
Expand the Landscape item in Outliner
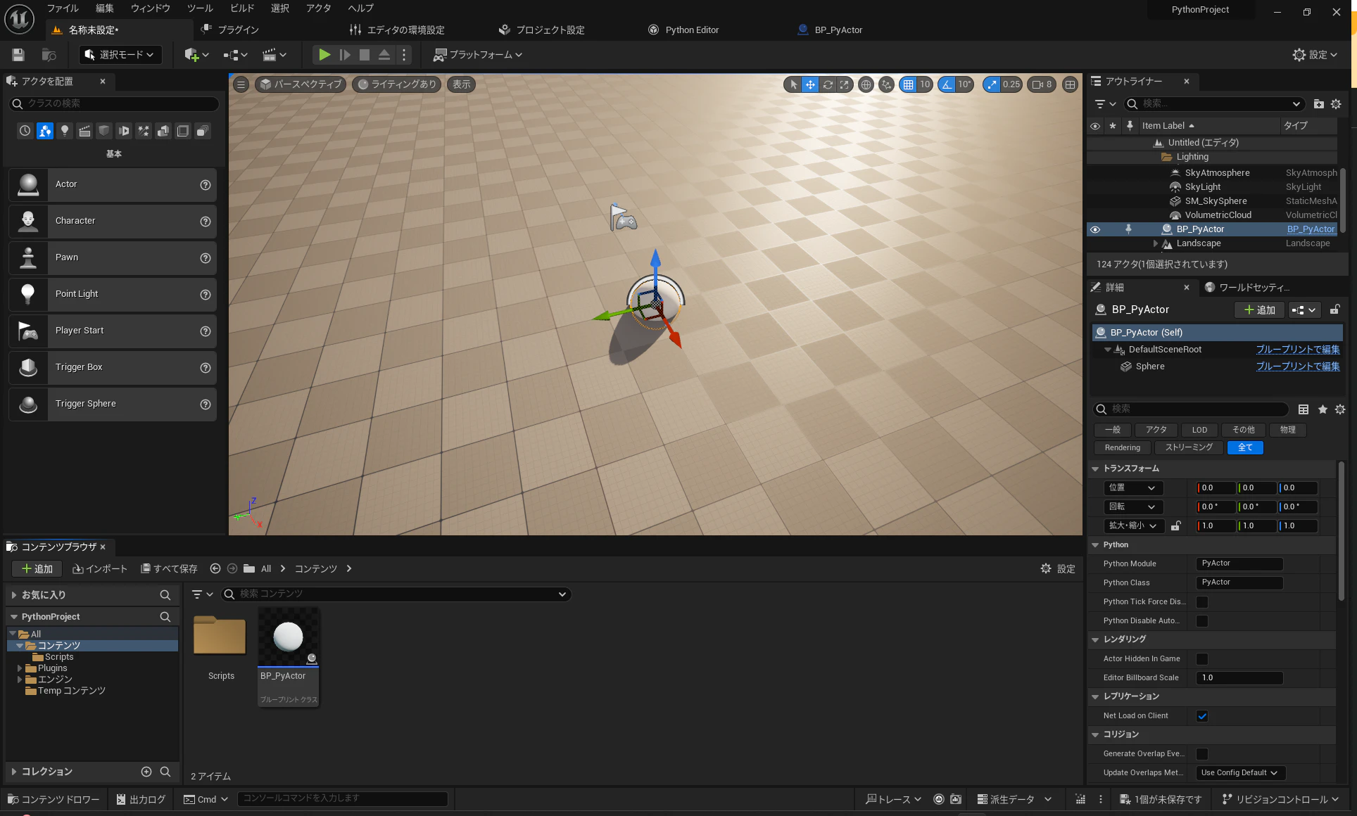click(x=1156, y=243)
